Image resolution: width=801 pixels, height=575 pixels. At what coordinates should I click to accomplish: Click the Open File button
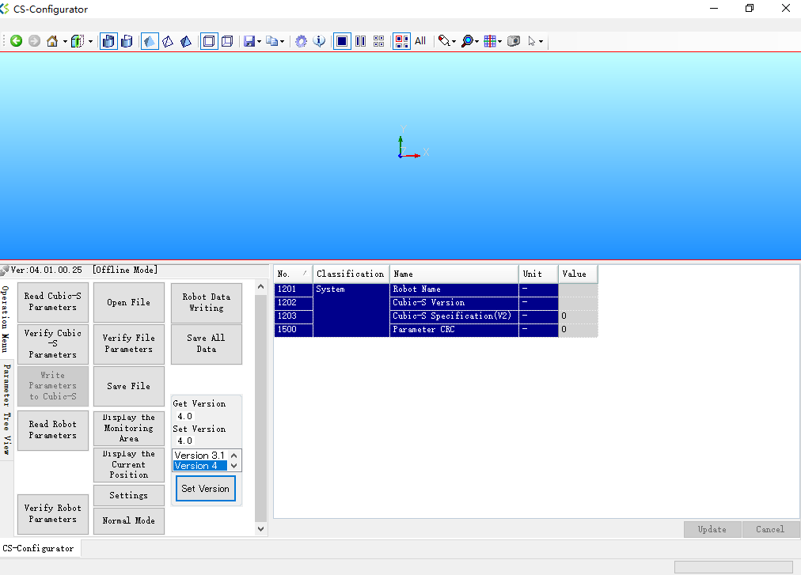pos(128,302)
